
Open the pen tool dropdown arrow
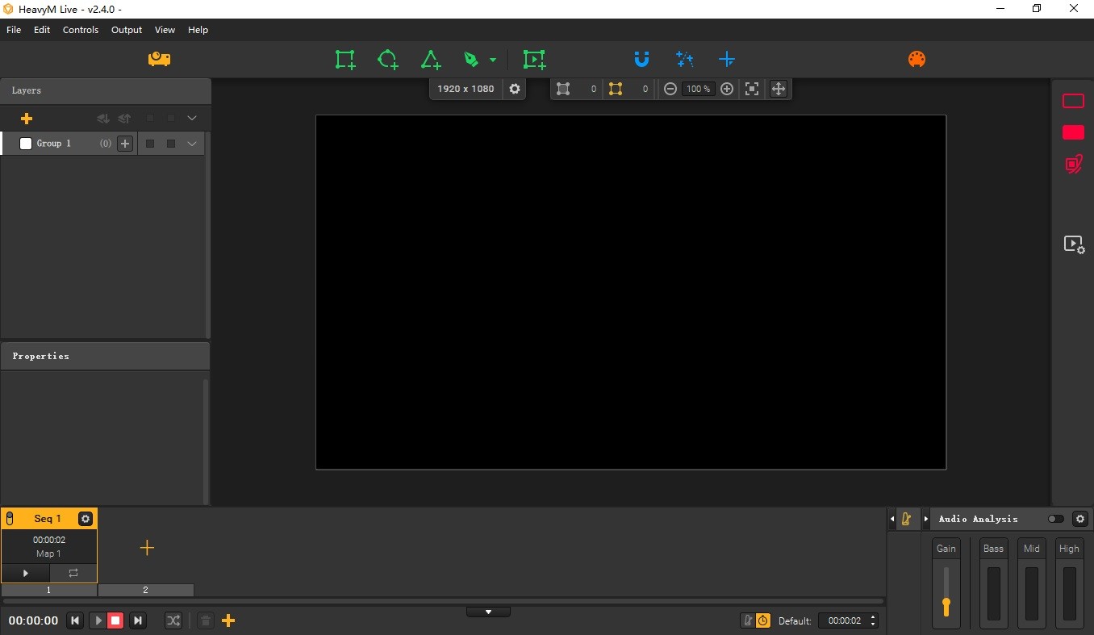pos(493,60)
